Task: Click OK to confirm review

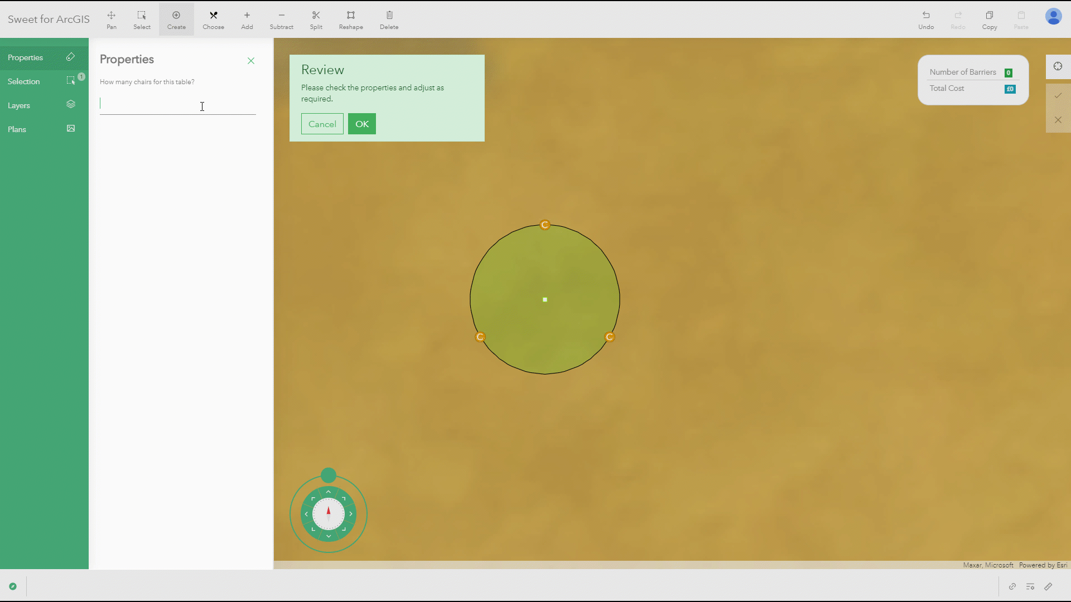Action: click(x=362, y=124)
